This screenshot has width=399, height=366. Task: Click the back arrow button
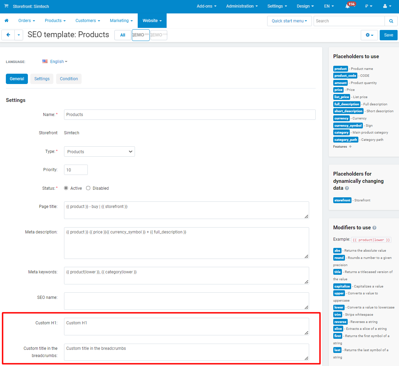click(x=8, y=35)
